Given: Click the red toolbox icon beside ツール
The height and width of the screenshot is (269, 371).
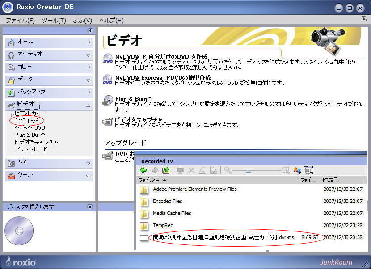Looking at the screenshot, I should pos(11,176).
